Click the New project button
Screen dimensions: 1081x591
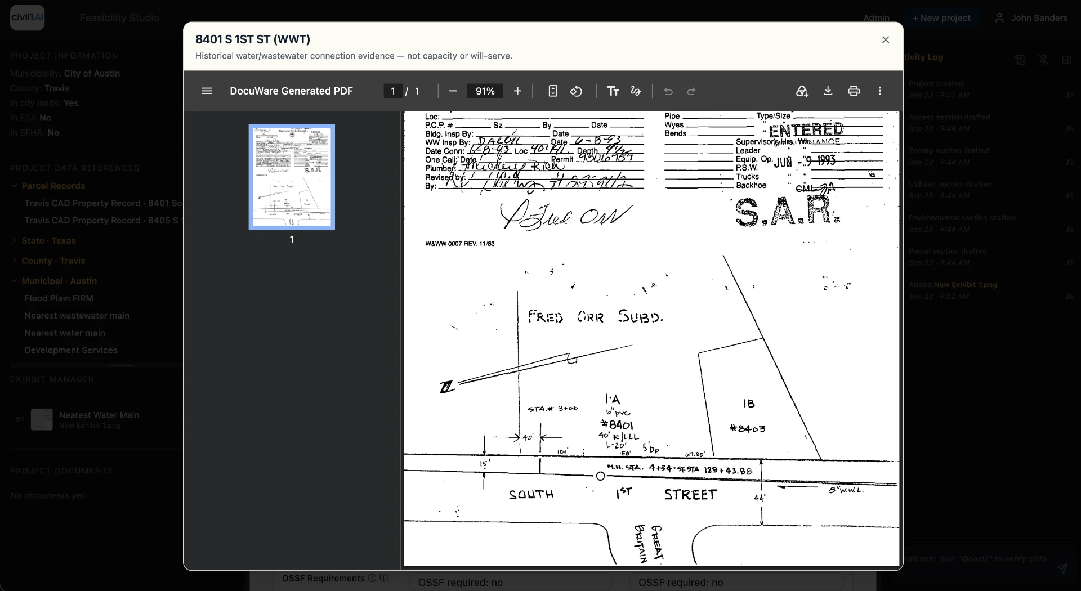[x=941, y=18]
